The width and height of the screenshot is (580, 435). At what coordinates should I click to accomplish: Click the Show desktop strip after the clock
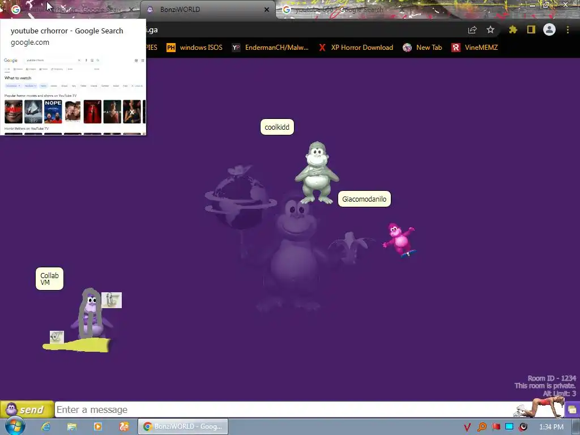click(x=576, y=427)
